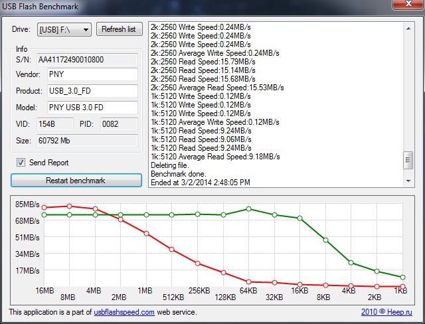Click the Product field USB_3.0_FD

click(x=93, y=91)
